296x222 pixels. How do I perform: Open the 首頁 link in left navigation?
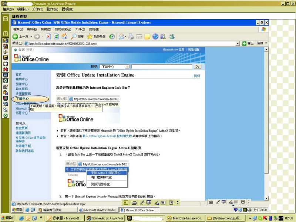[18, 74]
